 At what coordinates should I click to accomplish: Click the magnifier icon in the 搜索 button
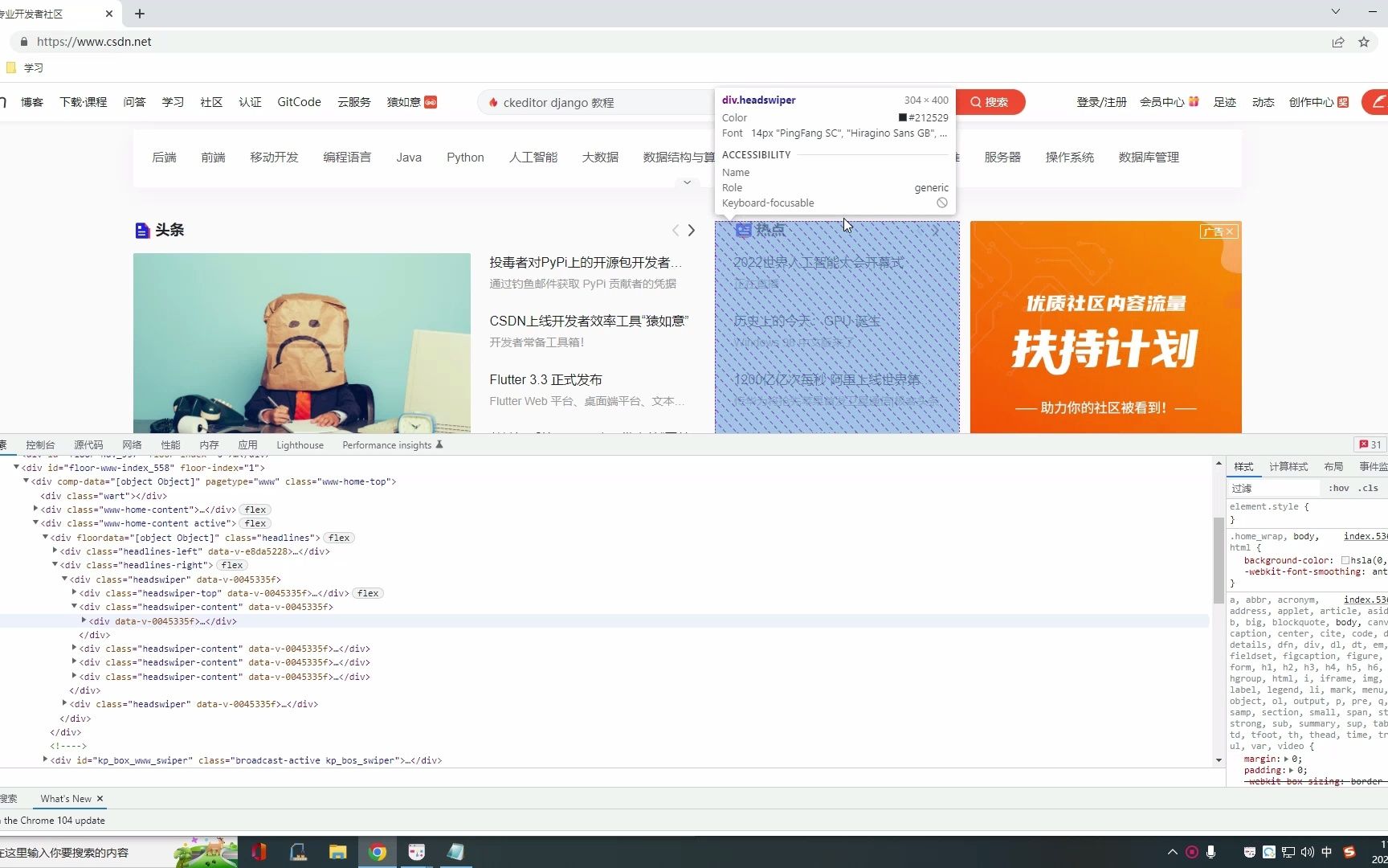pos(975,102)
